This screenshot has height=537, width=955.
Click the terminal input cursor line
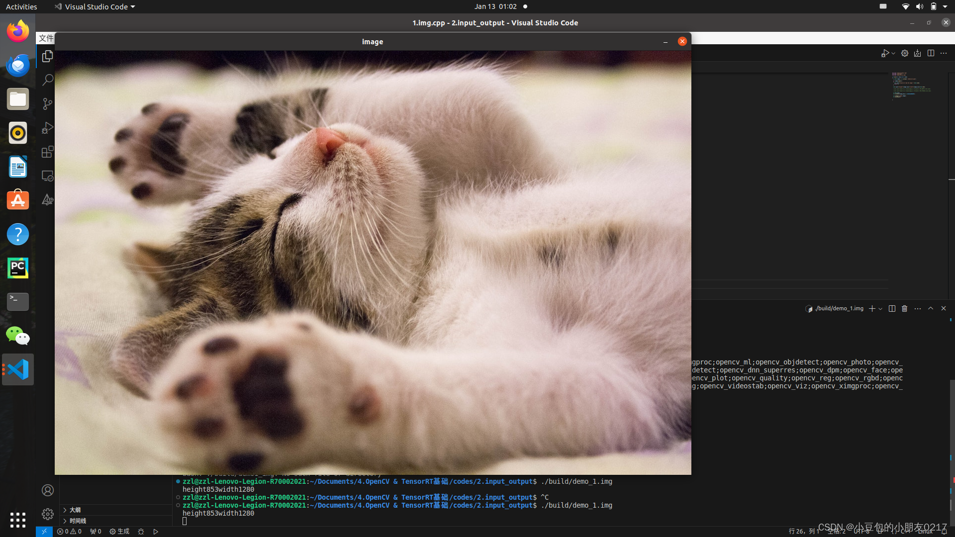click(x=185, y=521)
